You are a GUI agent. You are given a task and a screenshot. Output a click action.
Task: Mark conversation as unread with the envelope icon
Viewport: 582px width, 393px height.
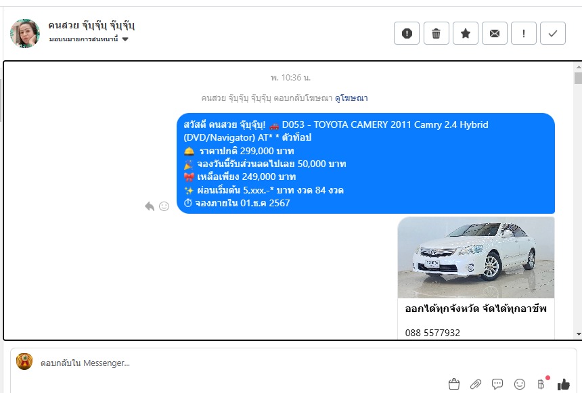(x=495, y=33)
